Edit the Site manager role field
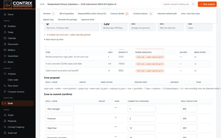The image size is (221, 138). (60, 109)
